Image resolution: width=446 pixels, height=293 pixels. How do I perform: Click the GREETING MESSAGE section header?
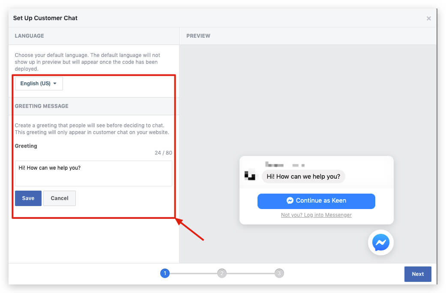point(42,106)
